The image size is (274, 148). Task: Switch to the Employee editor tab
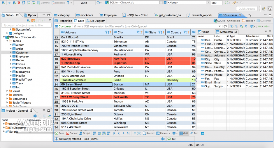coord(108,15)
